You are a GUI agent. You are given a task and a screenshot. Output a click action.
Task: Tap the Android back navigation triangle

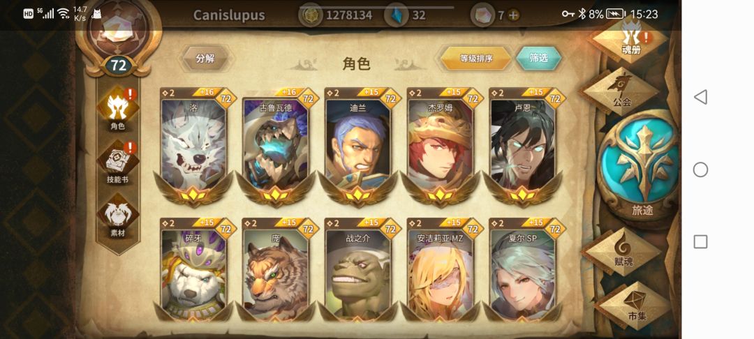[700, 97]
